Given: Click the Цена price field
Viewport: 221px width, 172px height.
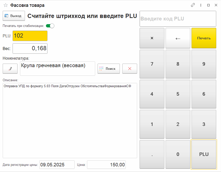Looking at the screenshot, I should pos(106,165).
